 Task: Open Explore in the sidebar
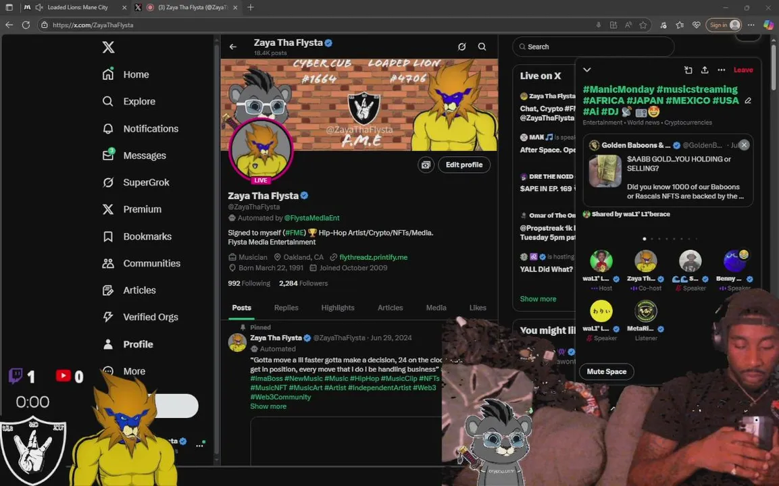tap(128, 101)
